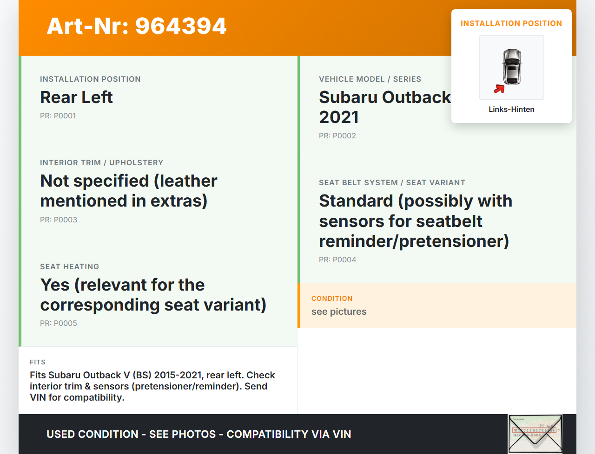Click the orange "INSTALLATION POSITION" title above the car diagram
Screen dimensions: 595x454
511,23
